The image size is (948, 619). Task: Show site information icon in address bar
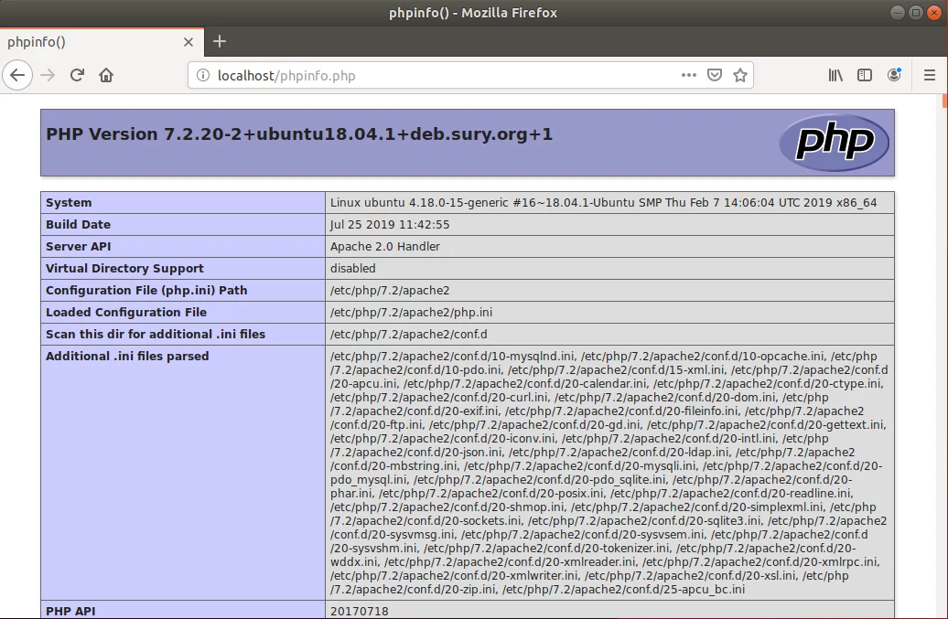tap(203, 76)
